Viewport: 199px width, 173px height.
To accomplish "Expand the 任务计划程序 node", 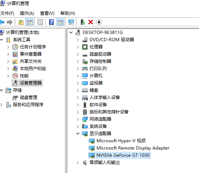I will 8,47.
